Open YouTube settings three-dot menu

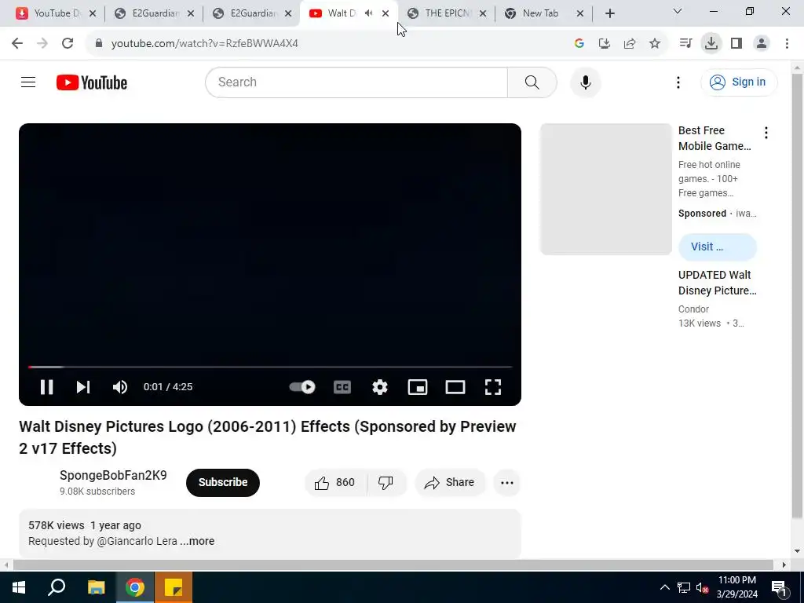click(x=678, y=82)
